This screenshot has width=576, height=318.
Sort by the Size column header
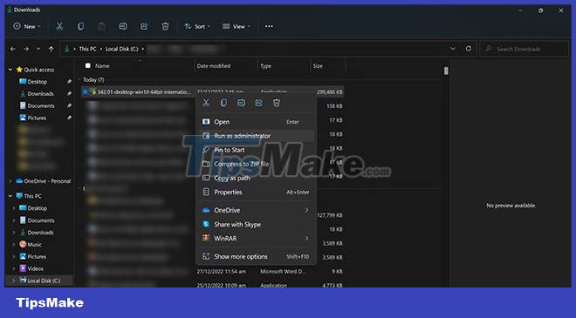coord(318,66)
